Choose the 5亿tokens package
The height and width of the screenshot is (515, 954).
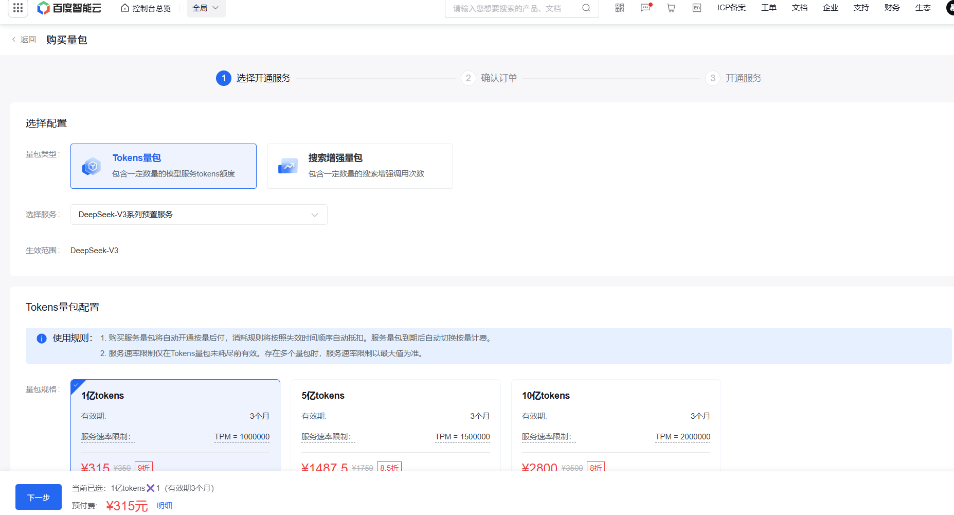click(x=395, y=424)
